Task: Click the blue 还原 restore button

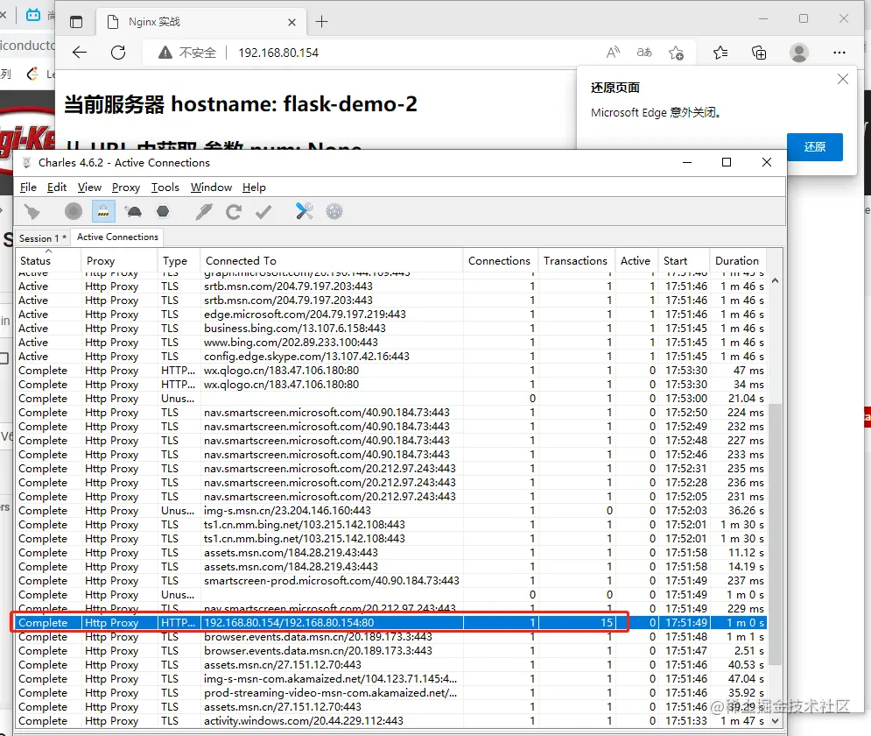Action: (x=814, y=146)
